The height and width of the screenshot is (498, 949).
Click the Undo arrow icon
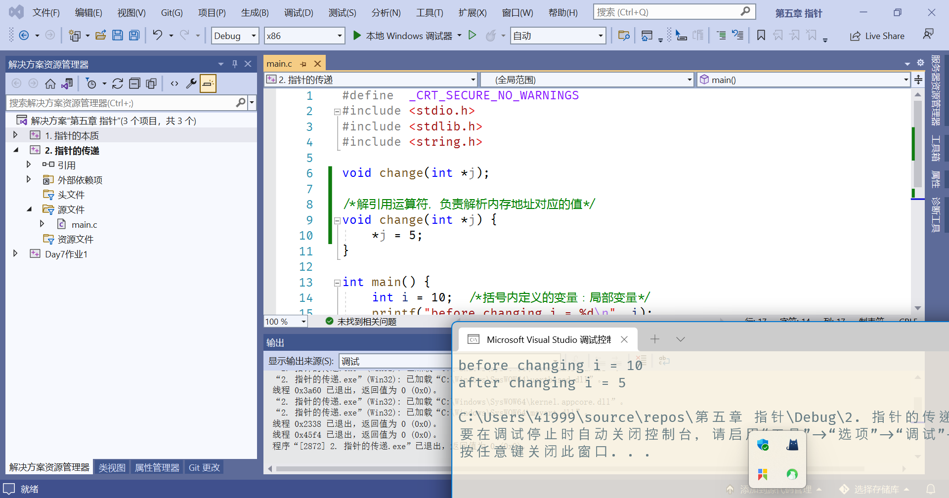click(157, 35)
